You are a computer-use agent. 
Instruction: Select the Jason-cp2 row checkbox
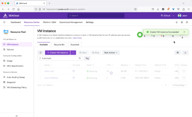point(40,71)
